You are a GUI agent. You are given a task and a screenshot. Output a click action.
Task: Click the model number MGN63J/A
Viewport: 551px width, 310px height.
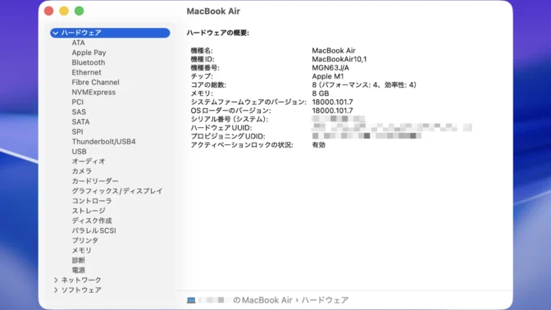(x=330, y=67)
